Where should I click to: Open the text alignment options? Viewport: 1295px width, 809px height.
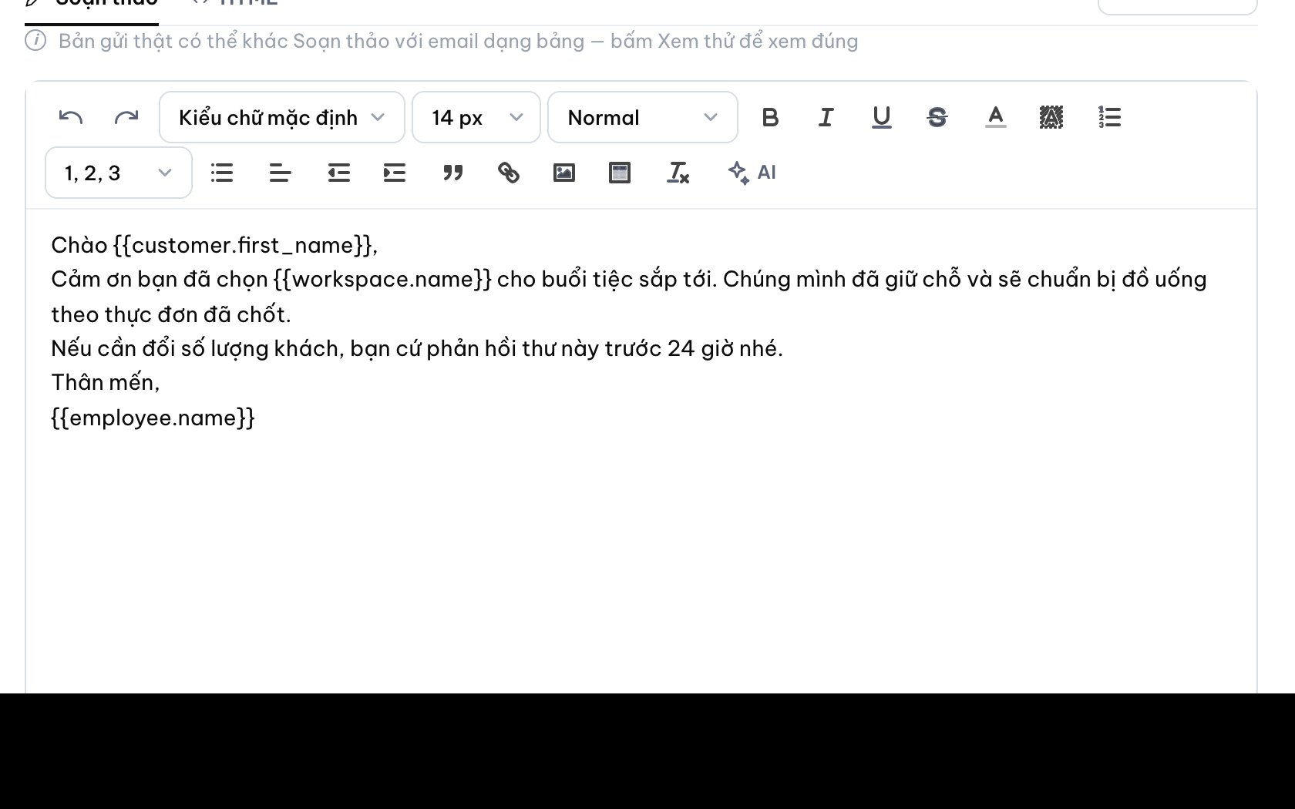tap(281, 173)
